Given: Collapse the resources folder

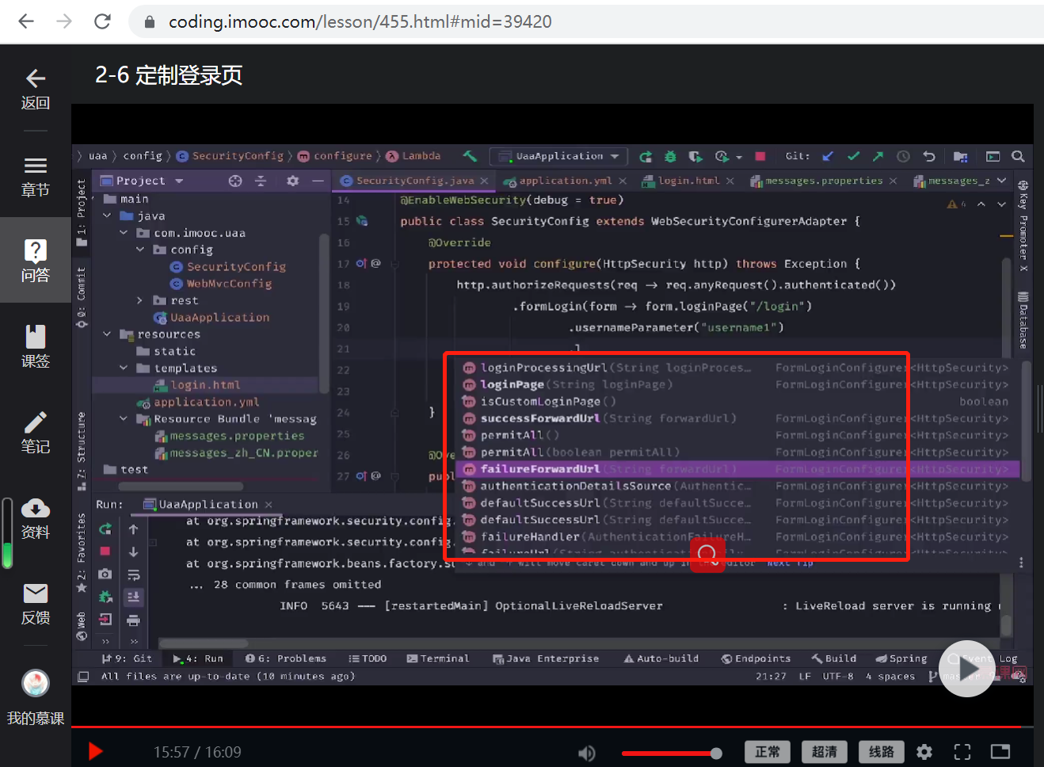Looking at the screenshot, I should point(107,334).
